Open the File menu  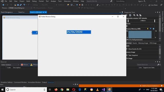[x=6, y=1]
